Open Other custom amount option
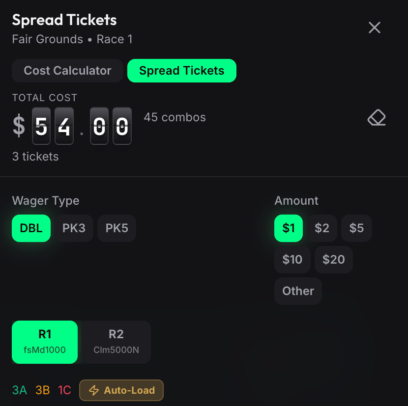This screenshot has height=406, width=408. point(298,291)
